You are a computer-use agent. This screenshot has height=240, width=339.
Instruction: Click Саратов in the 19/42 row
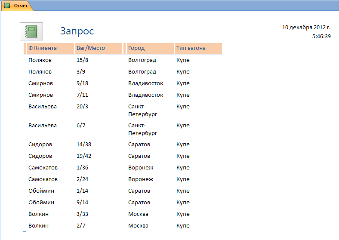pos(139,156)
